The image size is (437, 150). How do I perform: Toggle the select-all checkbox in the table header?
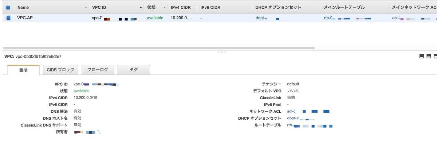point(8,7)
